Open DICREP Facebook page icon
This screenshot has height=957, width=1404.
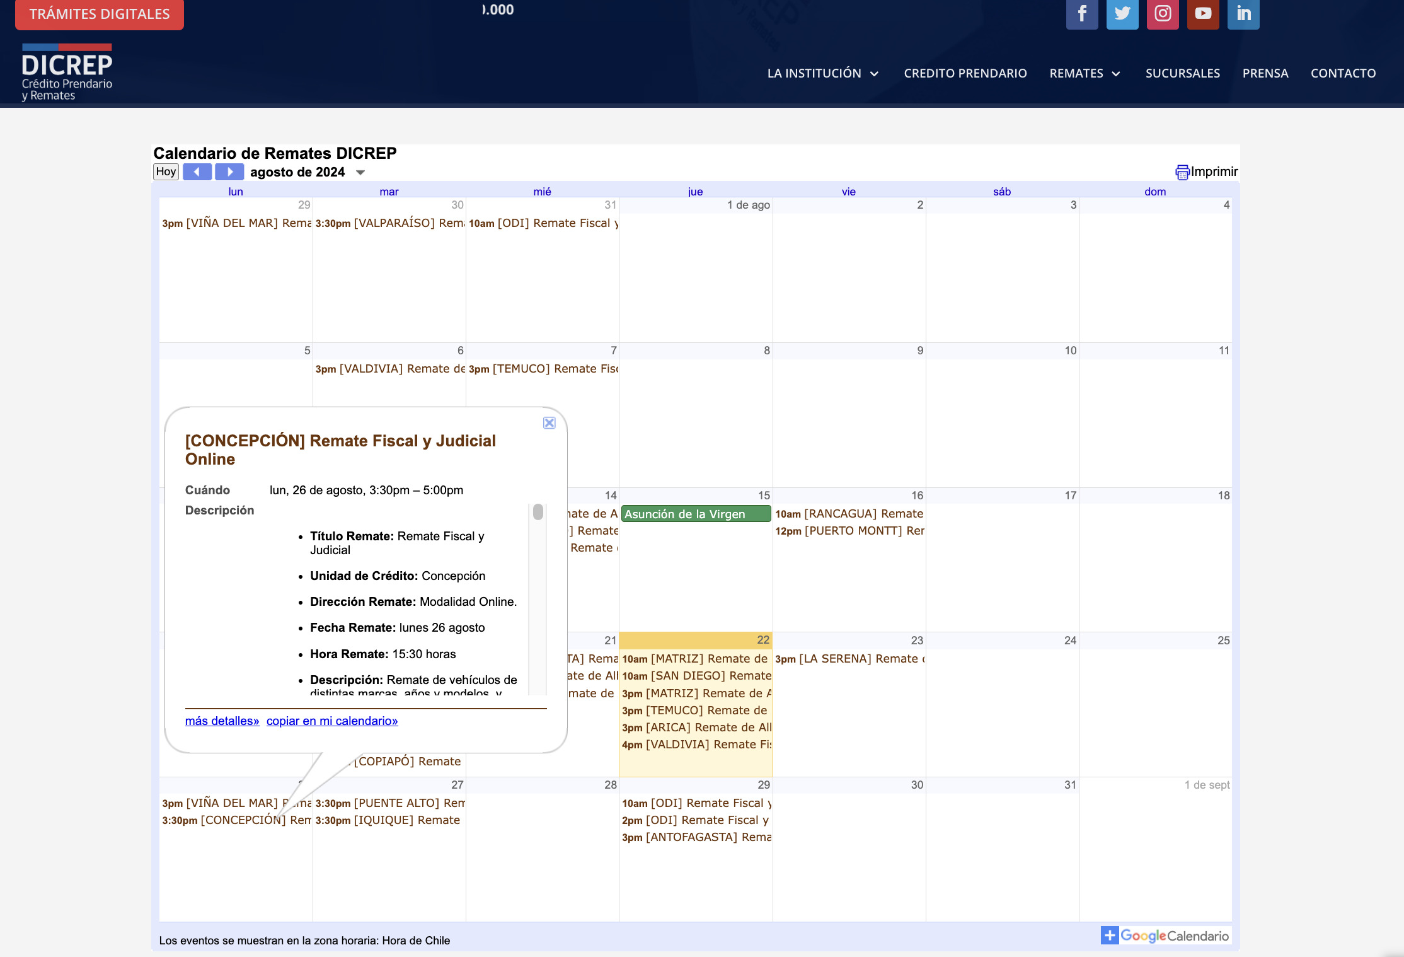(1081, 13)
